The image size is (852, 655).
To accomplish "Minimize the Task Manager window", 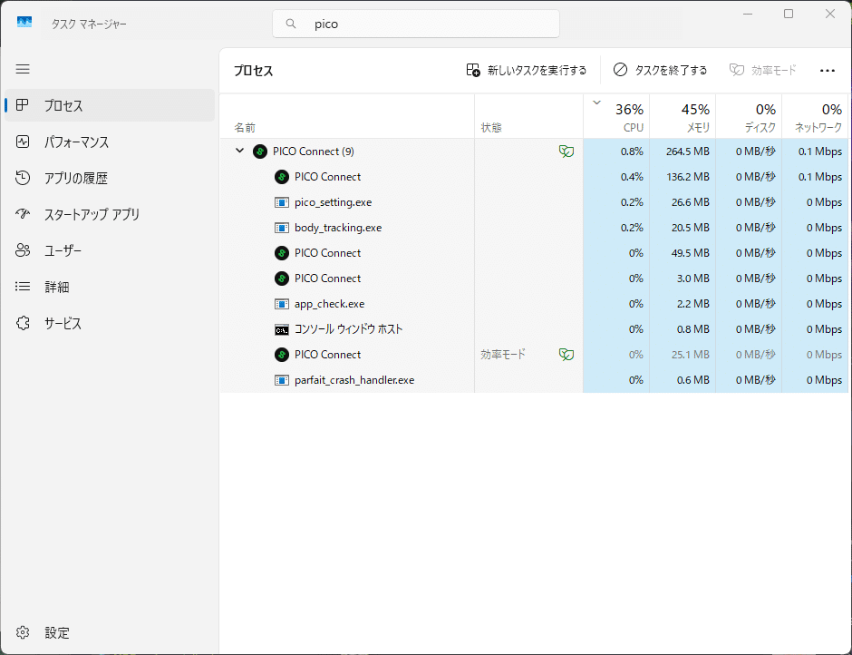I will click(748, 15).
